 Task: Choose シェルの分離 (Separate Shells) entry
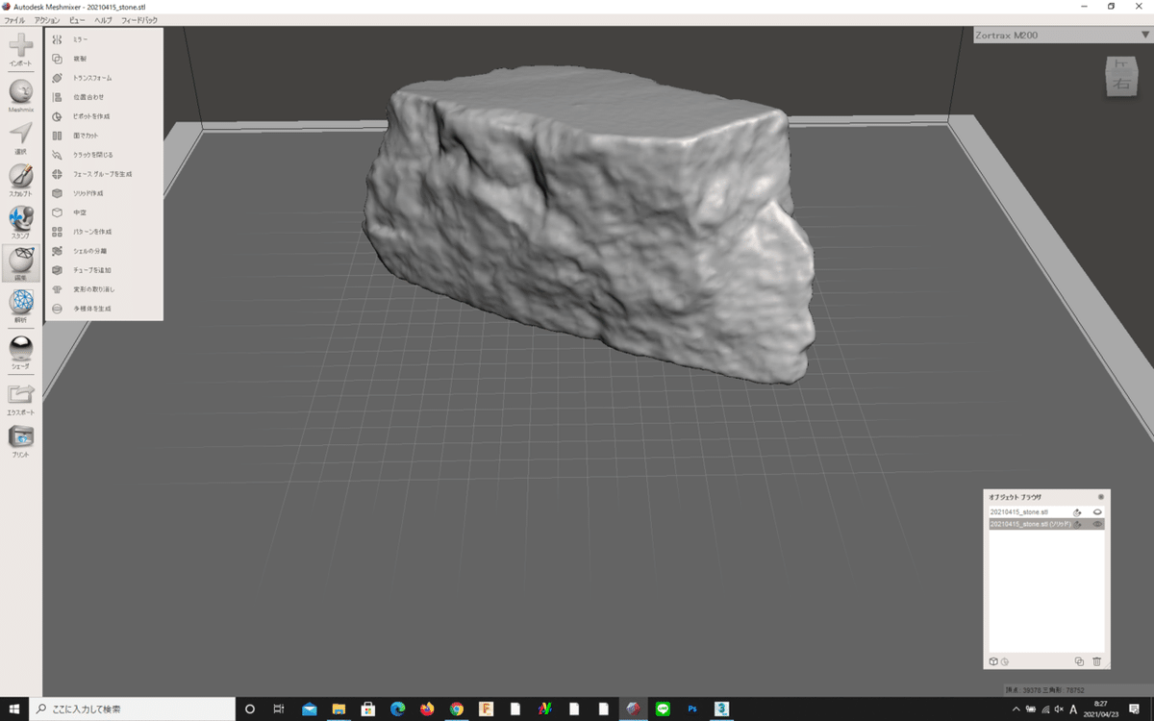coord(103,251)
